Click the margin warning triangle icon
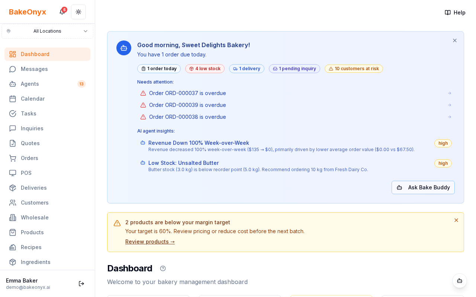 point(117,223)
